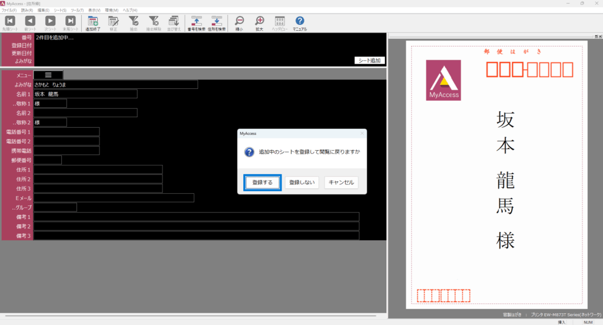Zoom out with the 縮小 magnifier icon
This screenshot has width=603, height=325.
coord(238,22)
